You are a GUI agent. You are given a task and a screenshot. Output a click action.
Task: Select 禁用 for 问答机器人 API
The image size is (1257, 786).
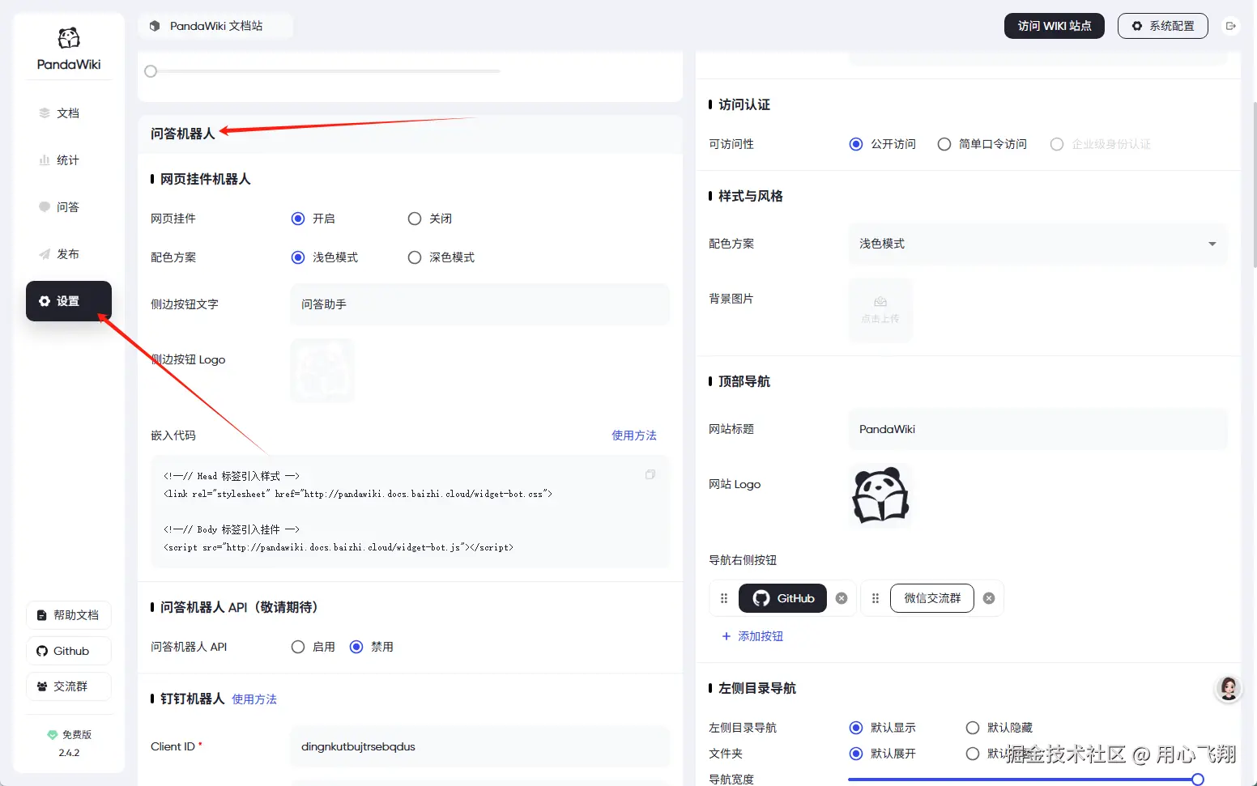coord(356,647)
